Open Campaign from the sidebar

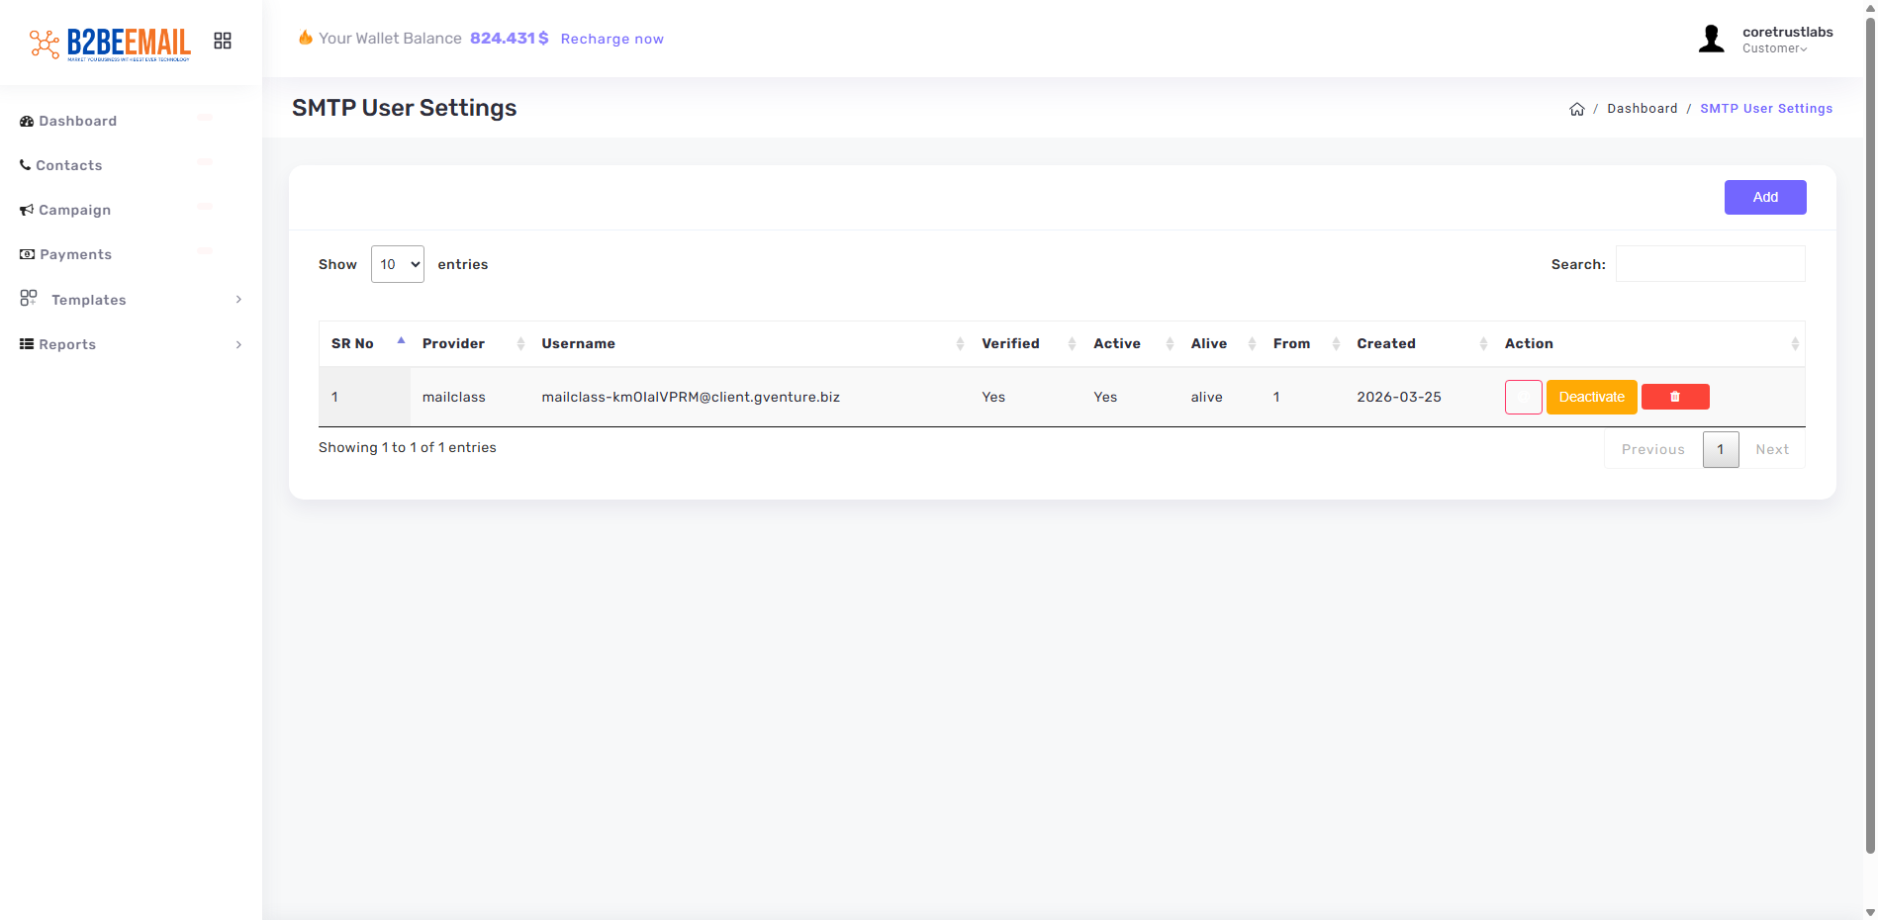[74, 210]
